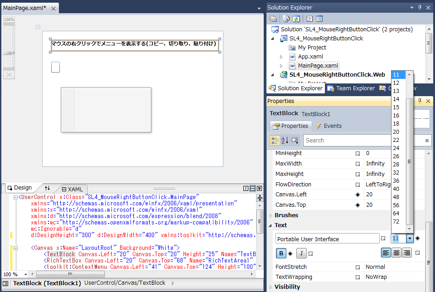Set text alignment to center
This screenshot has width=435, height=292.
(396, 253)
